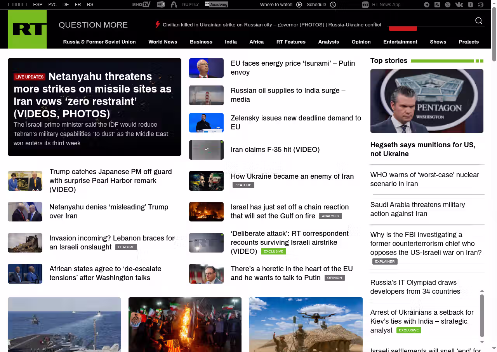Open Hegseth Pentagon top story image
Screen dimensions: 497x352
(427, 101)
